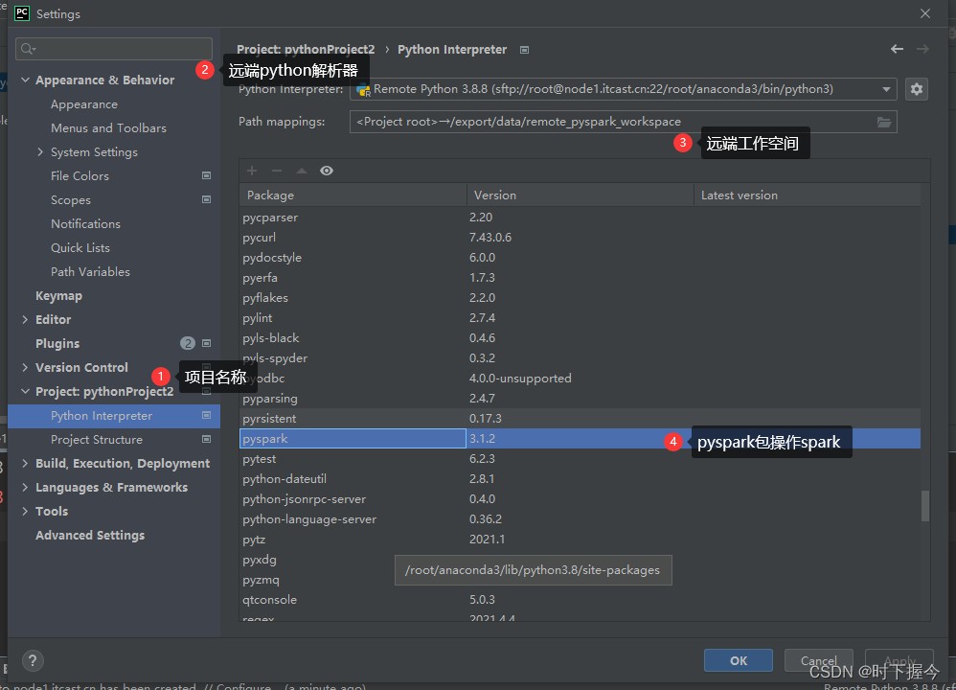Click project-level icon beside Scopes
The width and height of the screenshot is (956, 690).
pyautogui.click(x=206, y=199)
